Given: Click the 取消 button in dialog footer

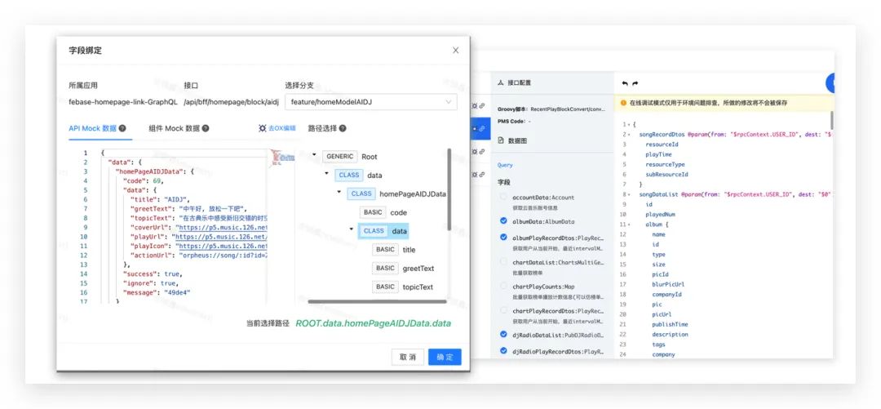Looking at the screenshot, I should click(x=408, y=358).
